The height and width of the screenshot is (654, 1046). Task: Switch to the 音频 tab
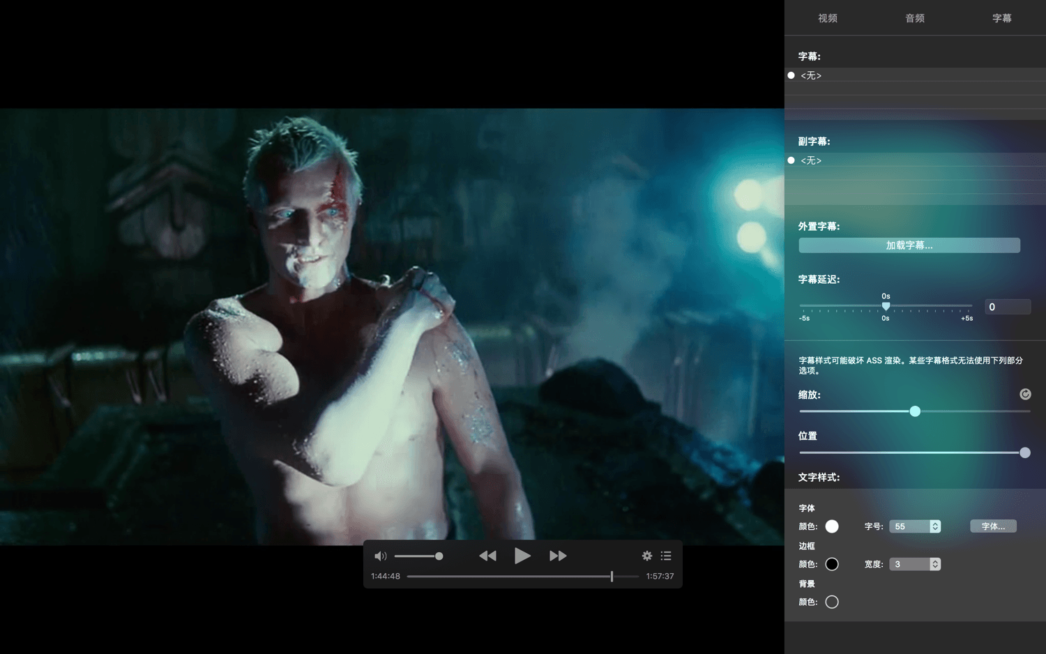pyautogui.click(x=915, y=18)
